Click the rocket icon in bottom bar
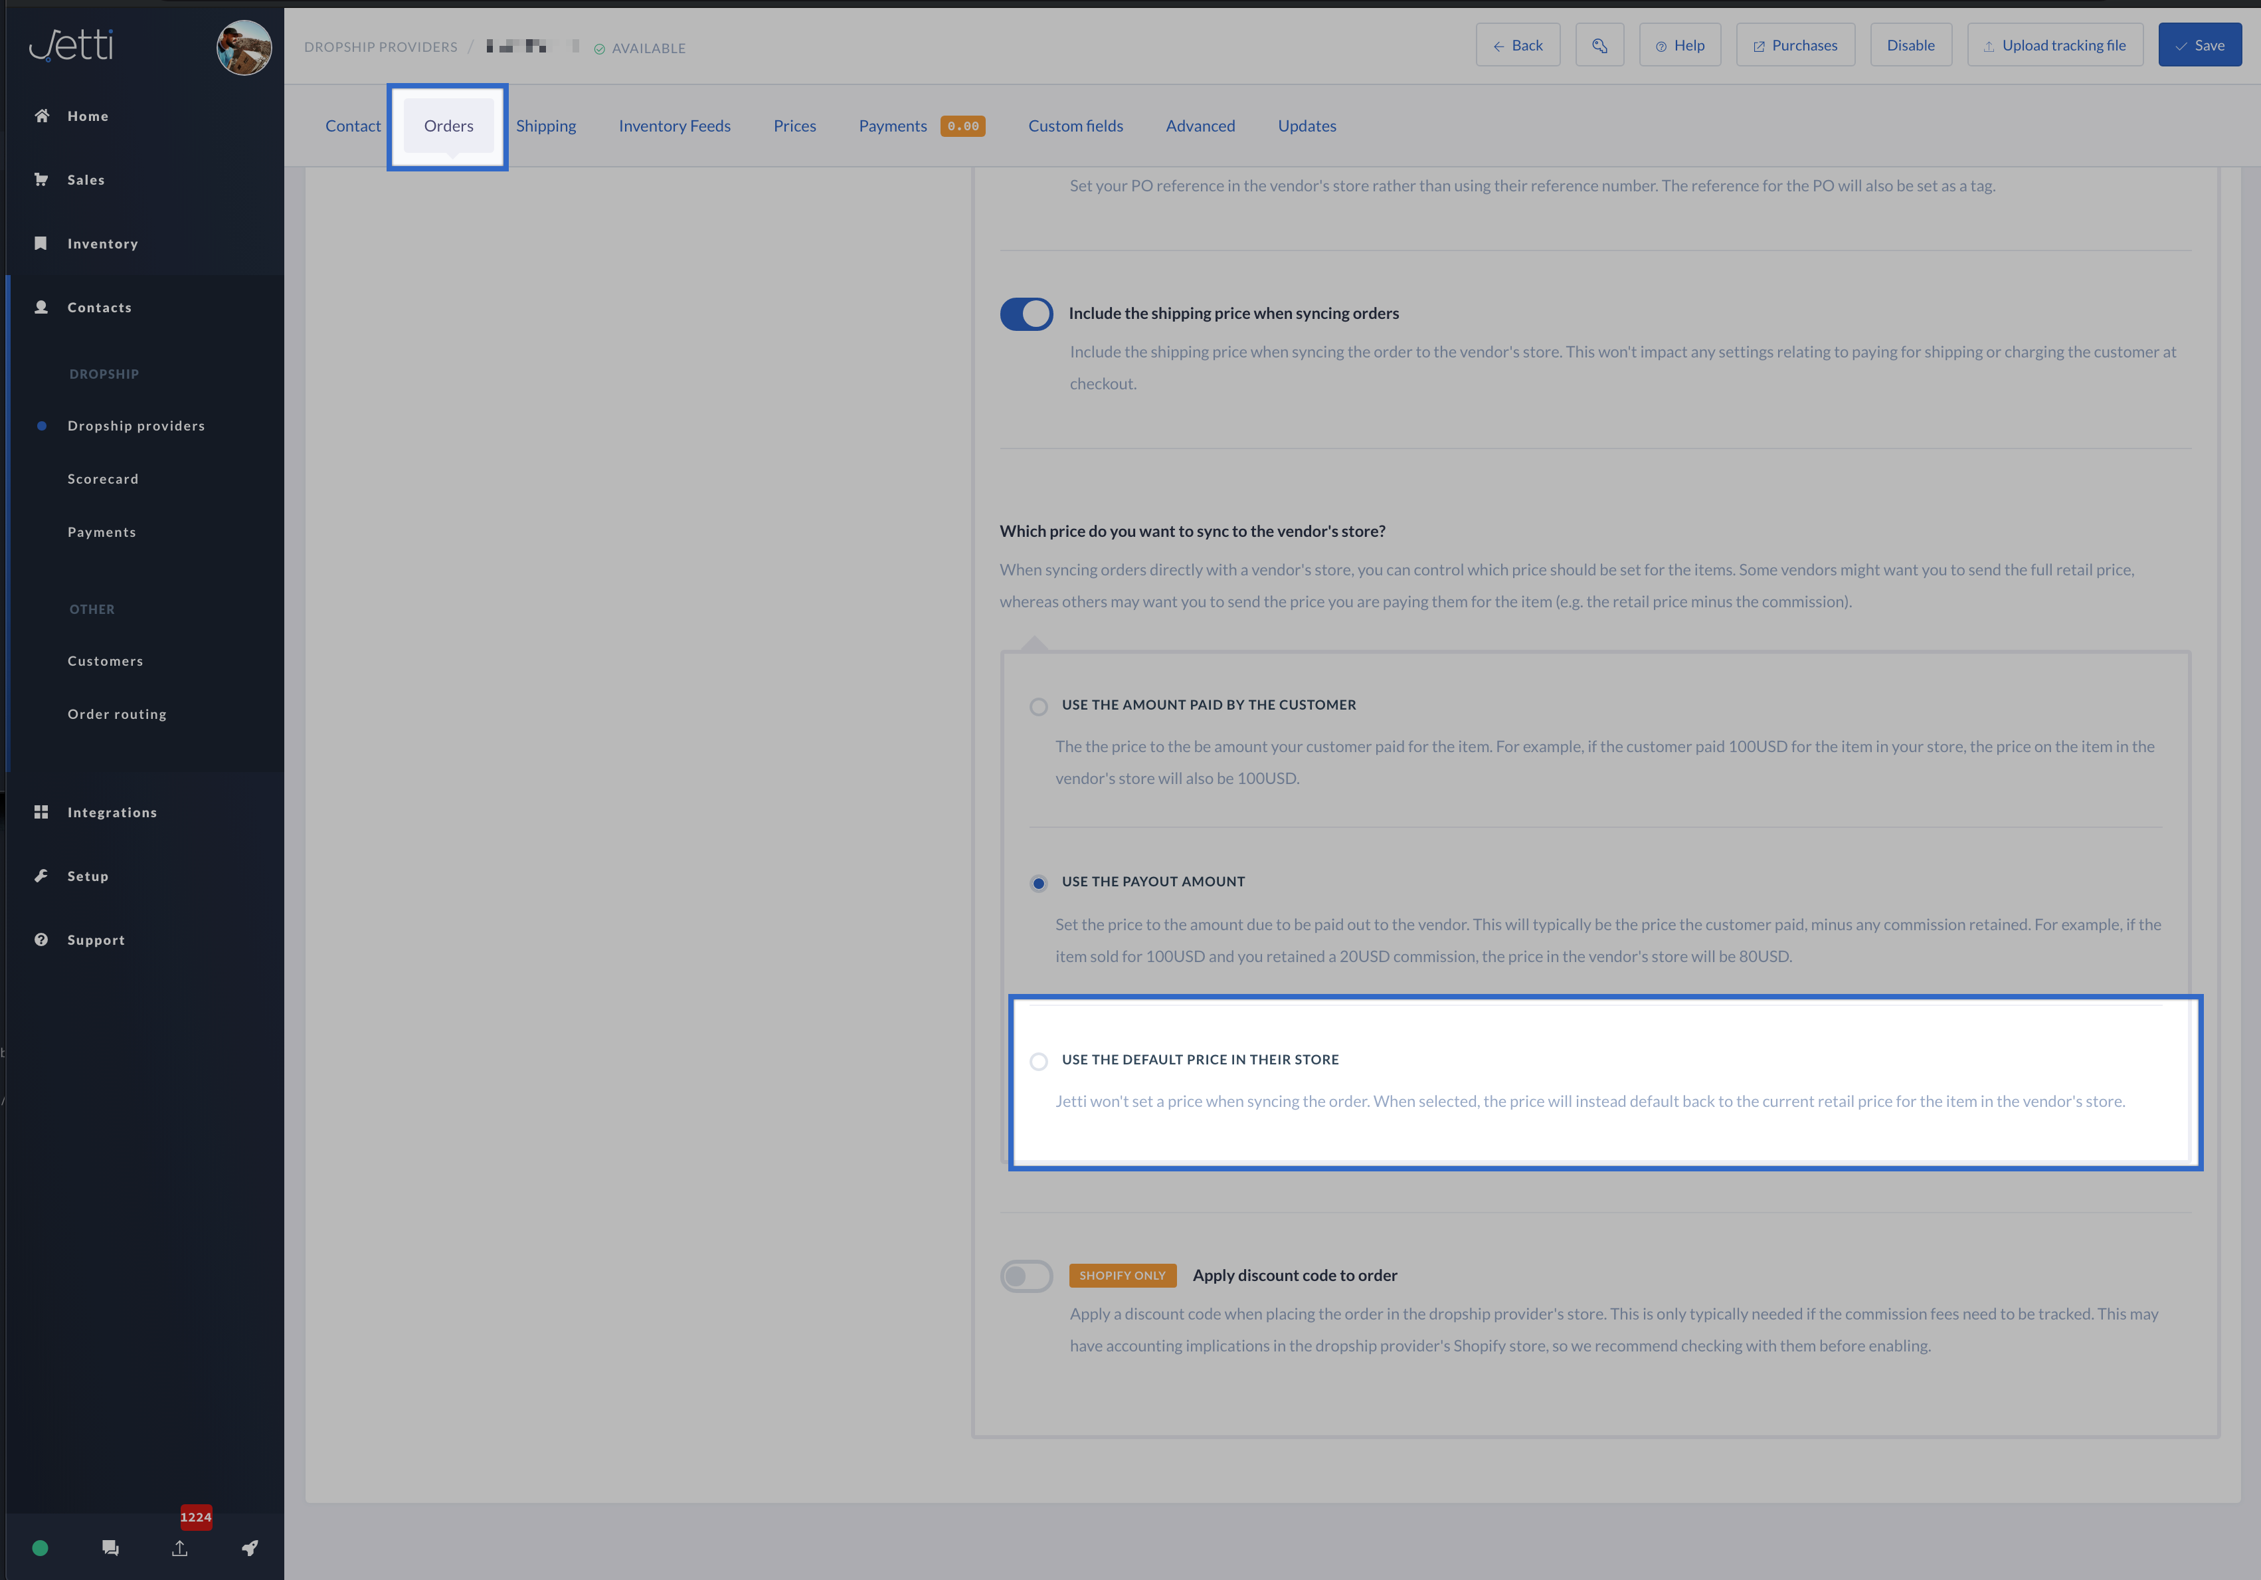Screen dimensions: 2261x1580 tap(250, 1547)
